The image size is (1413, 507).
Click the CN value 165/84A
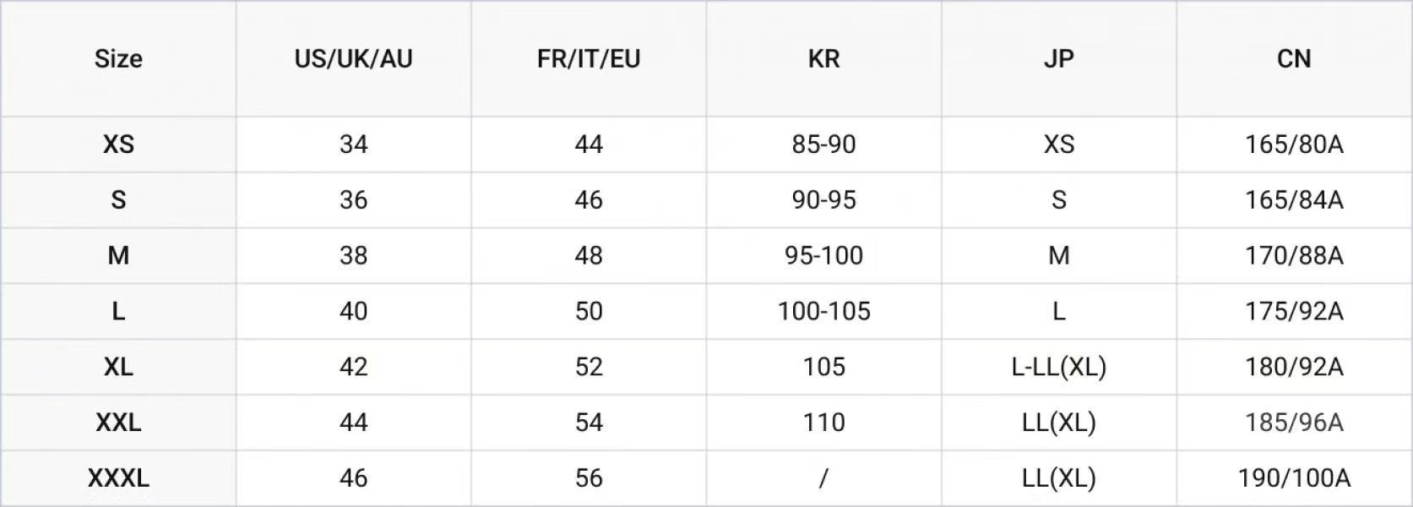tap(1294, 200)
